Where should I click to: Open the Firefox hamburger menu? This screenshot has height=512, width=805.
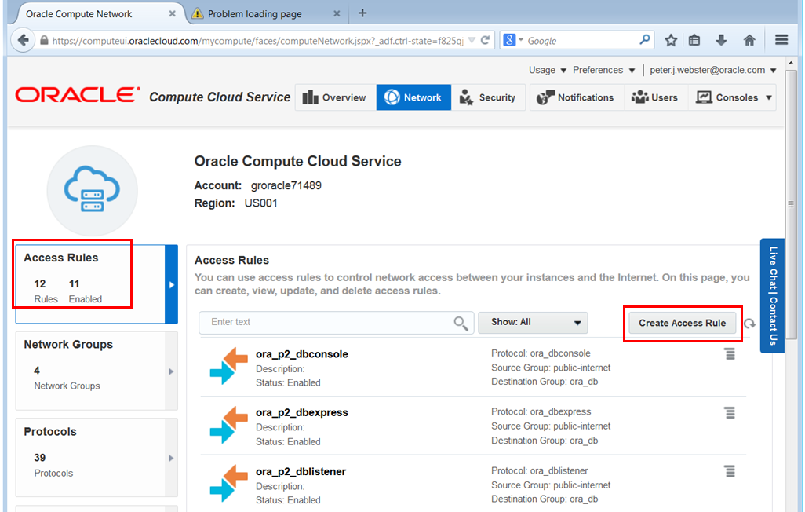coord(781,40)
